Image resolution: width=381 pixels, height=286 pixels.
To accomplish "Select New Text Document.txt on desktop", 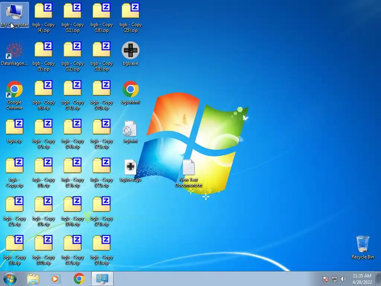I will point(189,173).
